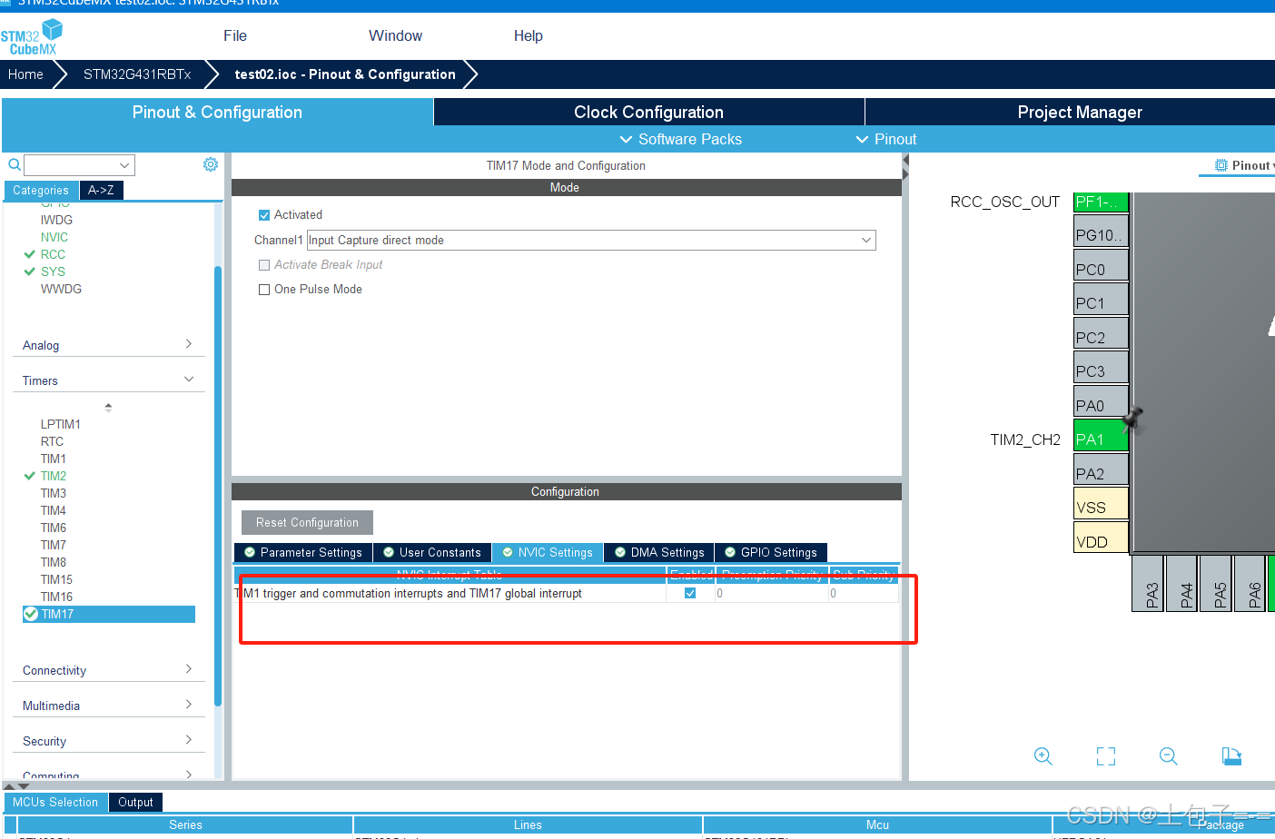
Task: Select TIM2 in the Timers list
Action: click(x=54, y=476)
